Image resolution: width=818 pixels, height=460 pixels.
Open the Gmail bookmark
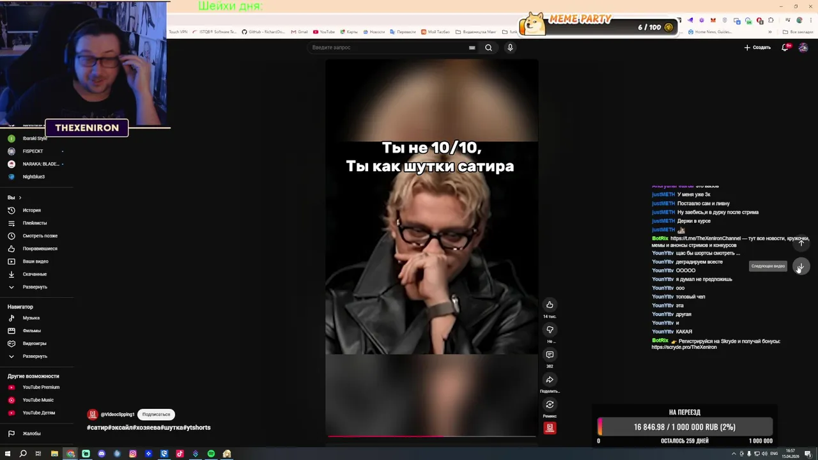click(299, 31)
